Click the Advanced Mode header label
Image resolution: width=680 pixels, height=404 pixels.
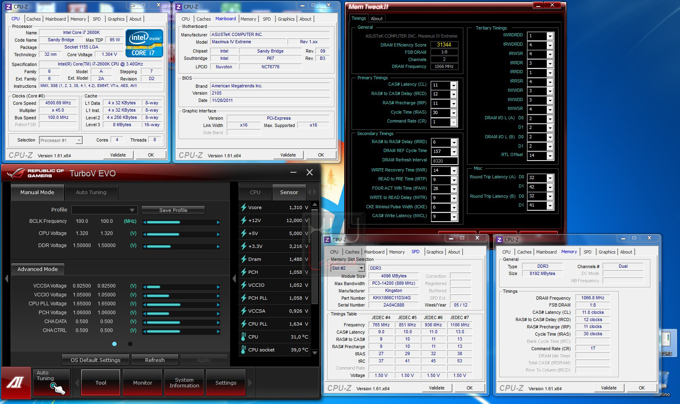[38, 269]
